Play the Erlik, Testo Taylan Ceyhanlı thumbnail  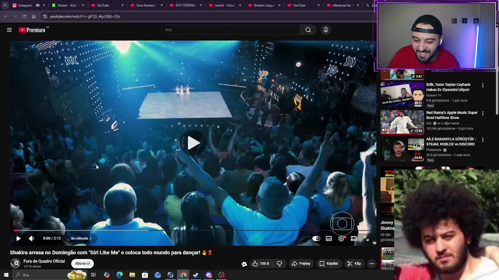coord(402,94)
